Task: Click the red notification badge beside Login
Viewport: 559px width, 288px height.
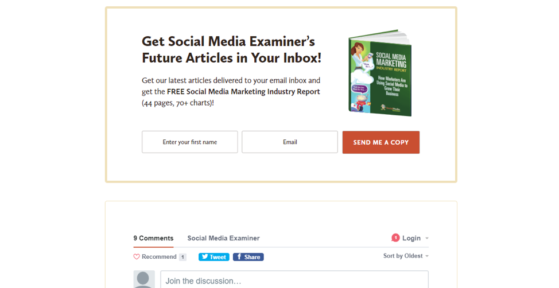Action: [x=395, y=238]
